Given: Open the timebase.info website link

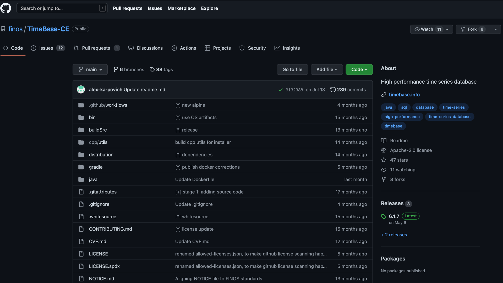Looking at the screenshot, I should coord(404,95).
